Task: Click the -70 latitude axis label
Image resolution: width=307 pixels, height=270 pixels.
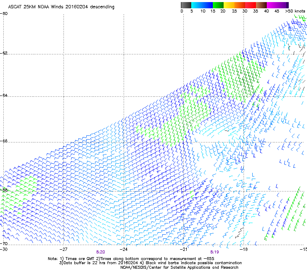Action: tap(4, 243)
